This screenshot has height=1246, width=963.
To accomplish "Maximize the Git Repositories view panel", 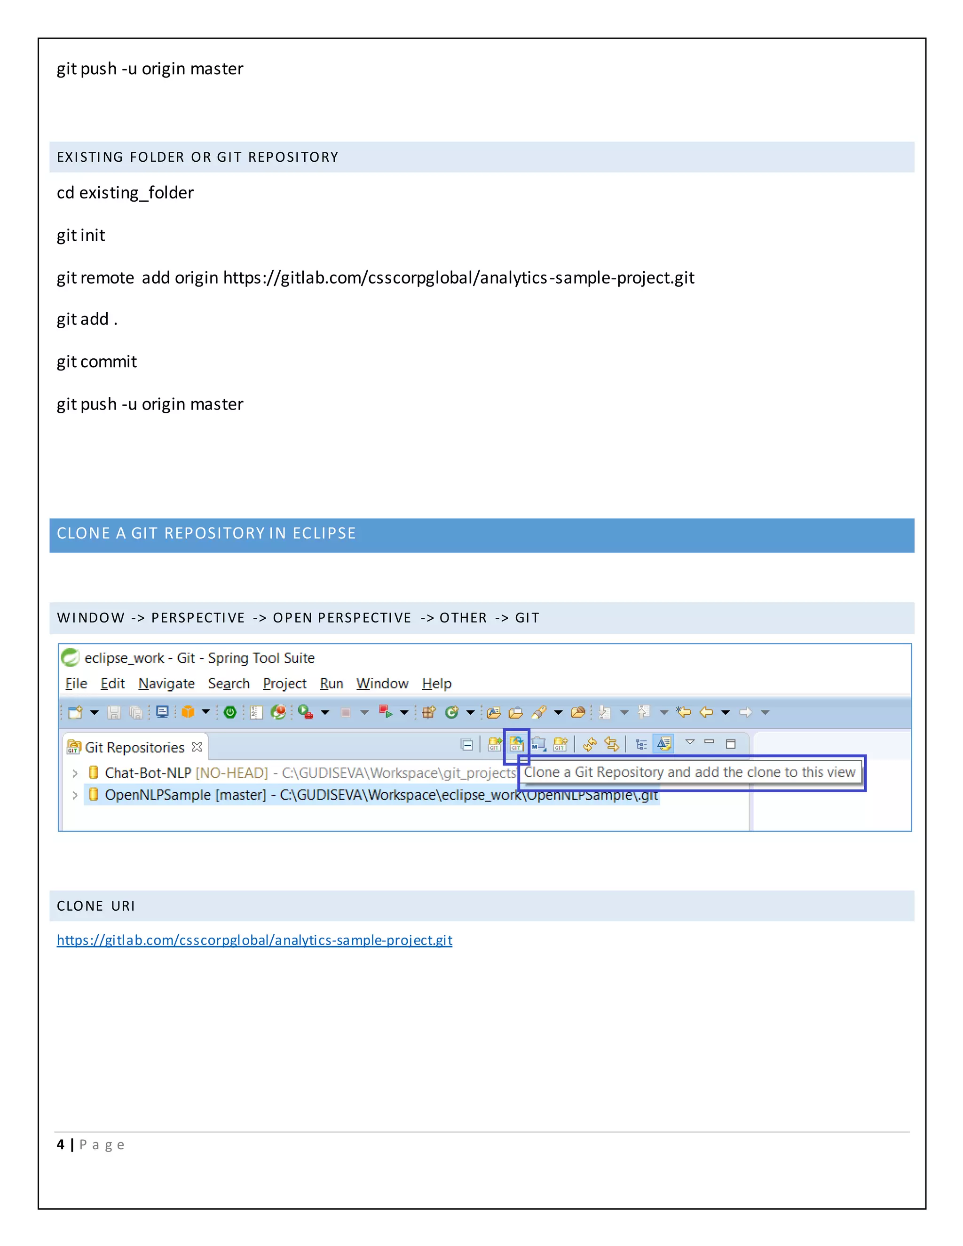I will click(x=731, y=744).
